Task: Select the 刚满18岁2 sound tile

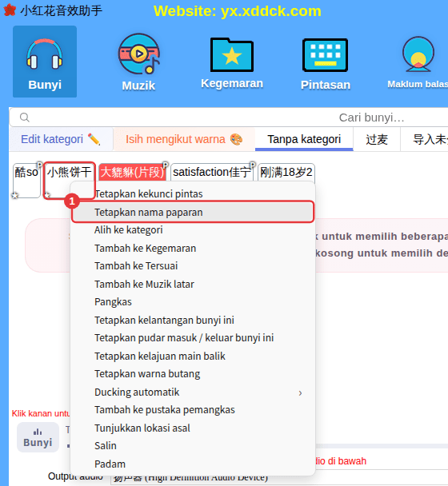Action: [286, 172]
